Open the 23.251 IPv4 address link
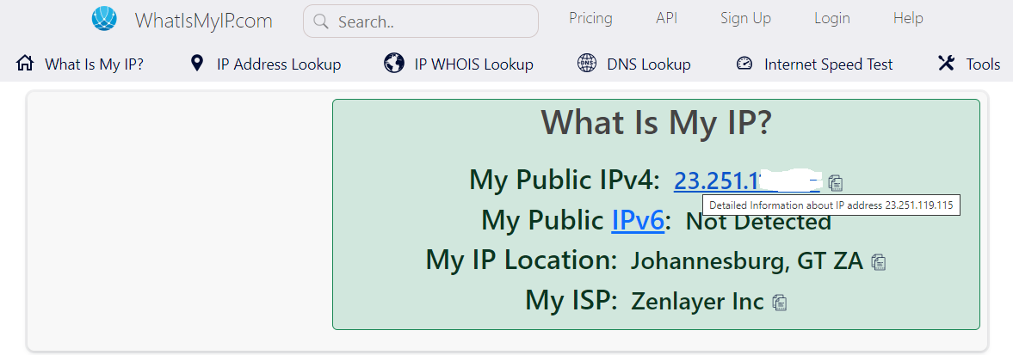This screenshot has height=355, width=1013. 747,181
